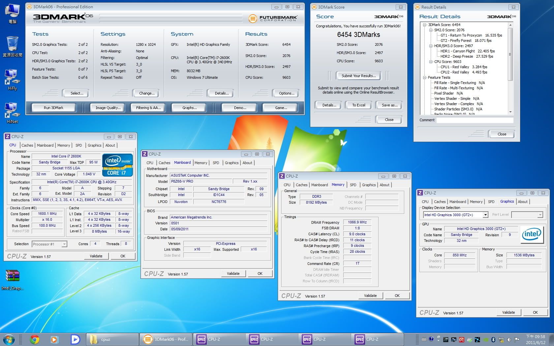Collapse the SM2.0 Score: 2076 node

coord(431,30)
